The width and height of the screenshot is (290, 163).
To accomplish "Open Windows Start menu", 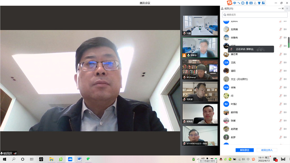I will (x=5, y=159).
